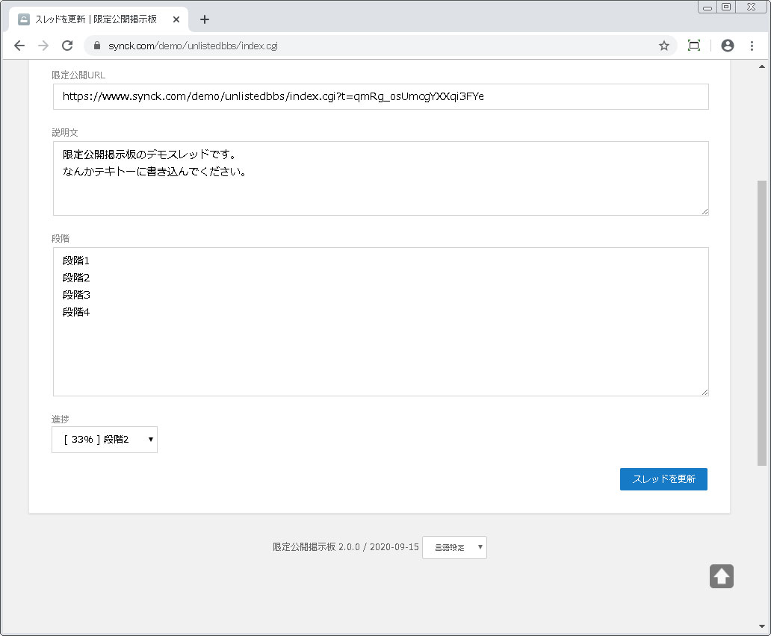Click the scrollbar up arrow

tap(761, 66)
